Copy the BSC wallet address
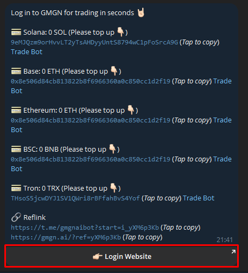The width and height of the screenshot is (248, 273). 91,159
